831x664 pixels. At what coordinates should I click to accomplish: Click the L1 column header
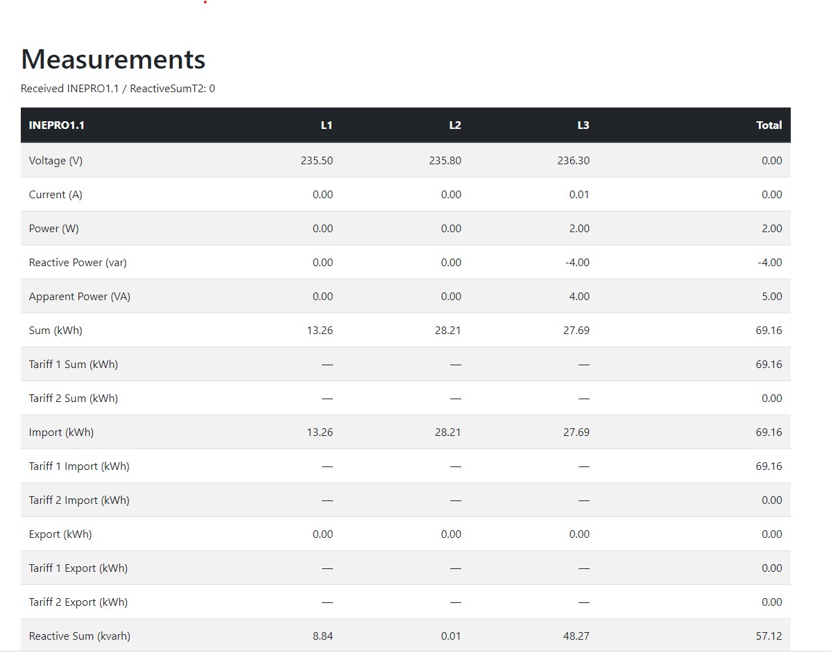coord(327,125)
